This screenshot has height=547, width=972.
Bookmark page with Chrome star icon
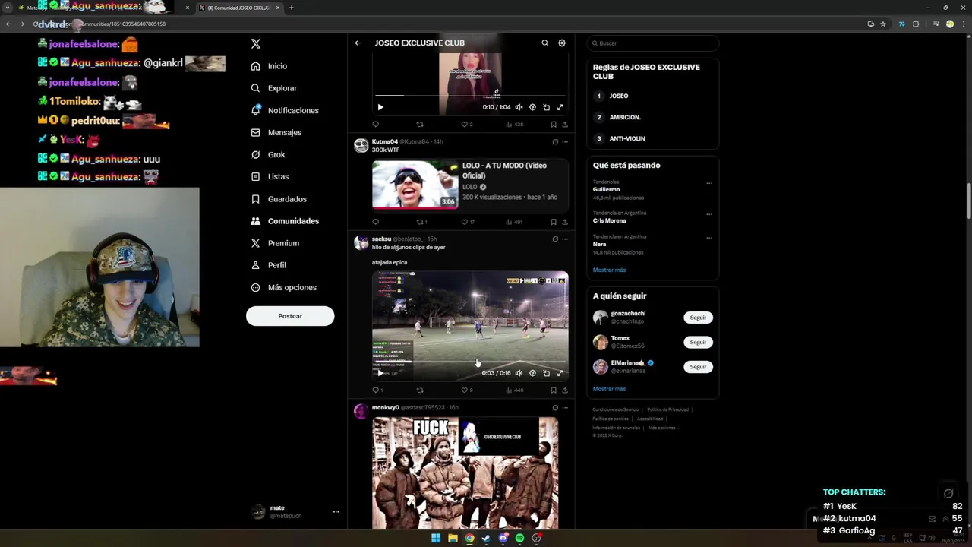pyautogui.click(x=883, y=24)
